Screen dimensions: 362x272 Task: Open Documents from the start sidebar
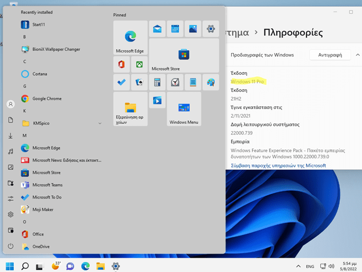point(11,120)
